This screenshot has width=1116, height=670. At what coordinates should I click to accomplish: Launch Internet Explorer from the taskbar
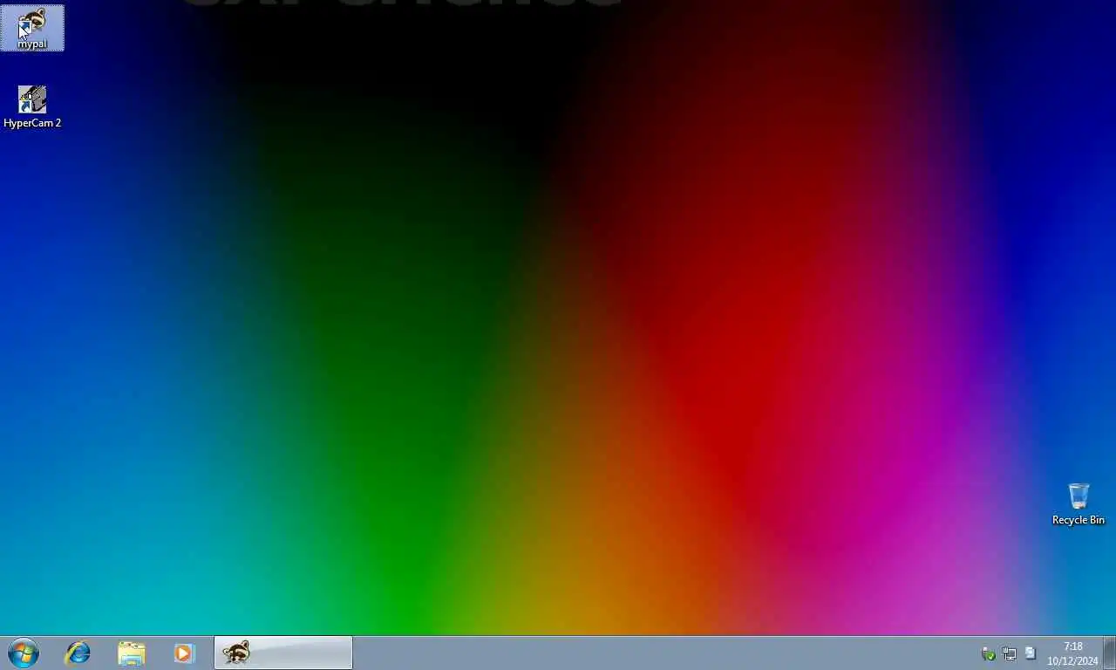pos(78,653)
